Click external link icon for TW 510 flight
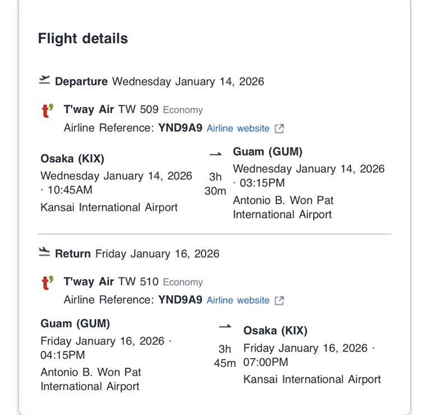The width and height of the screenshot is (429, 415). [x=279, y=301]
